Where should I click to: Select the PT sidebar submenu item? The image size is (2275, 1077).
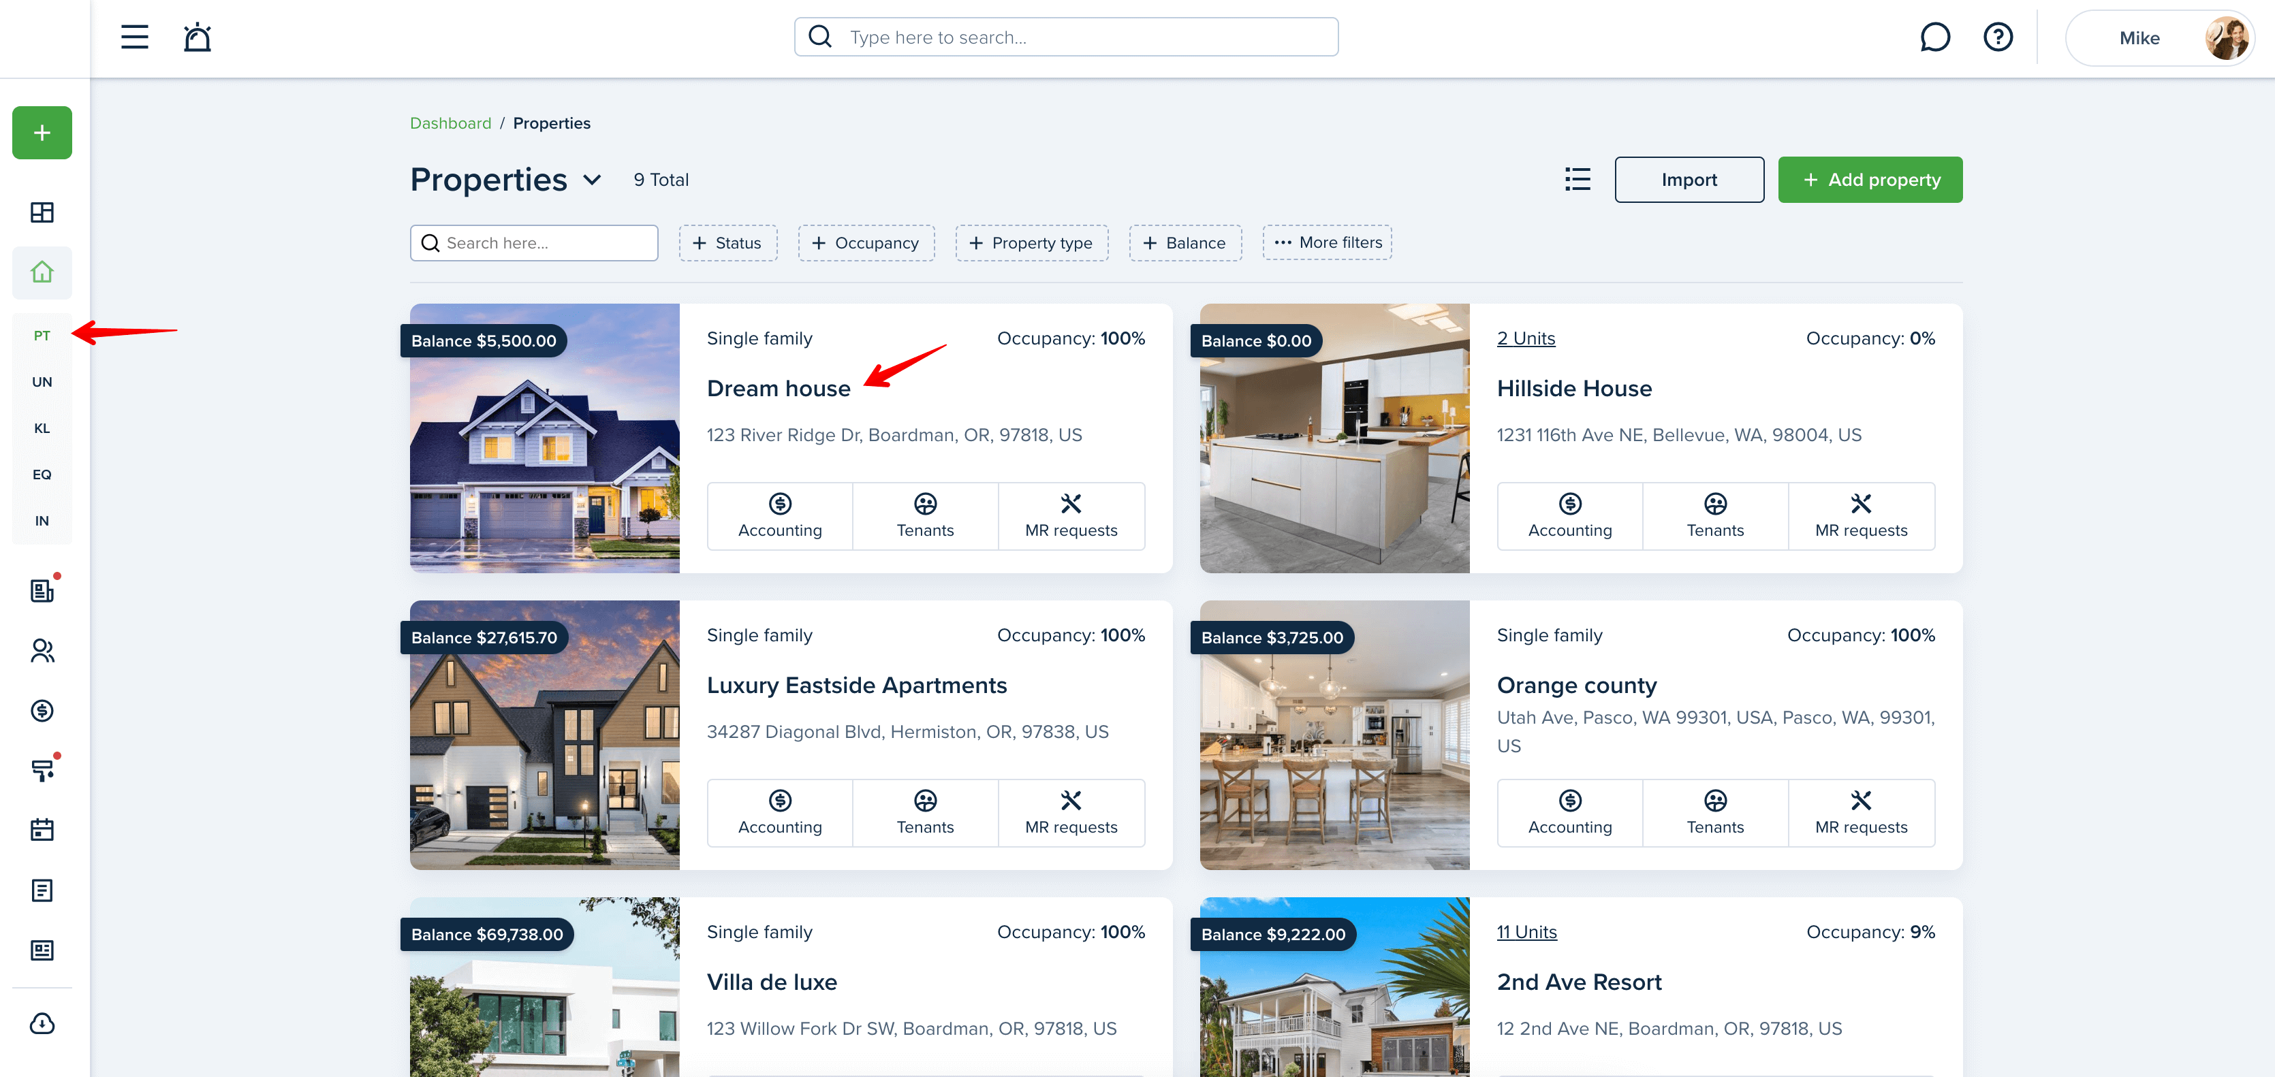(42, 336)
